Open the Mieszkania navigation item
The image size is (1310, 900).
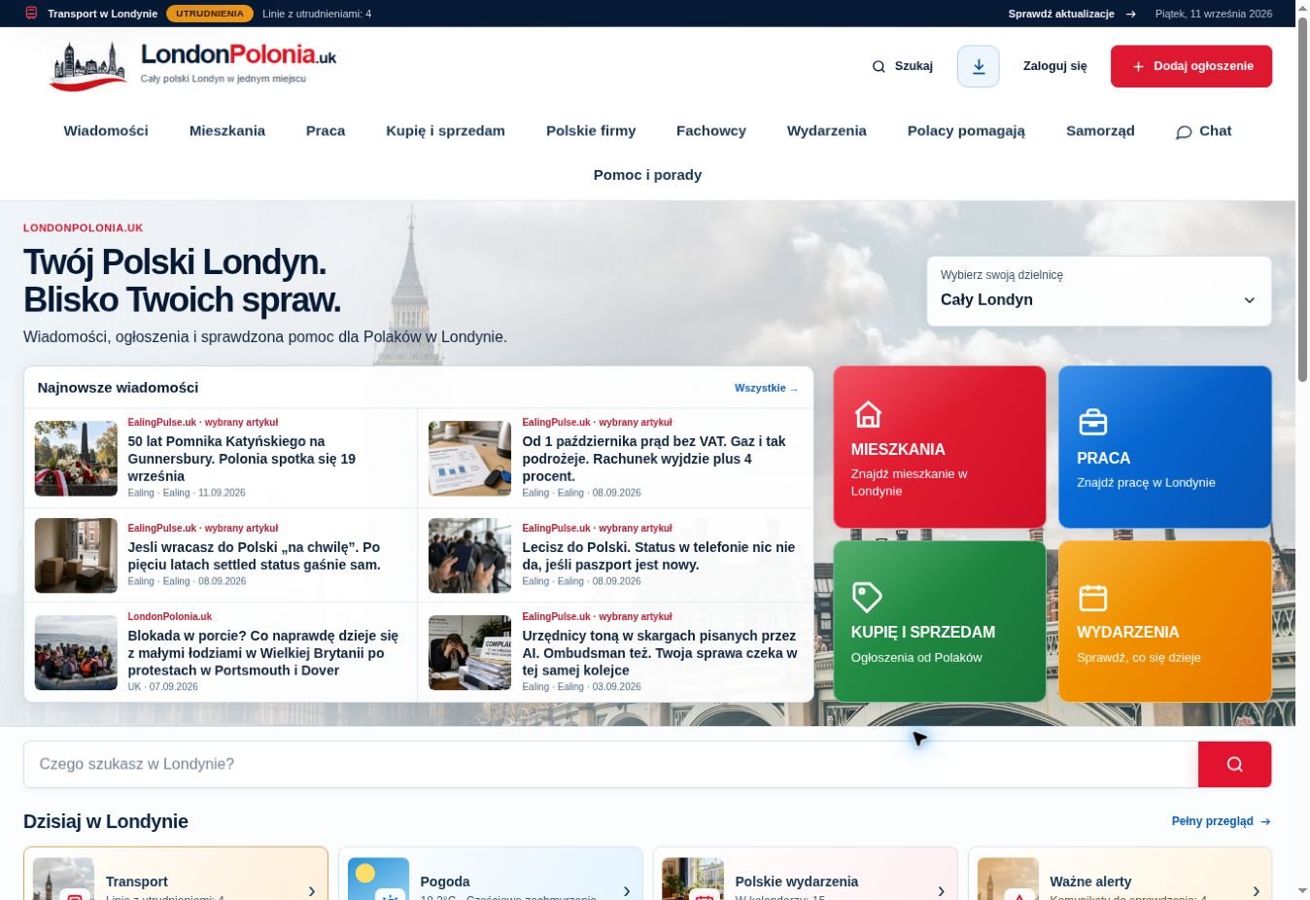(227, 130)
